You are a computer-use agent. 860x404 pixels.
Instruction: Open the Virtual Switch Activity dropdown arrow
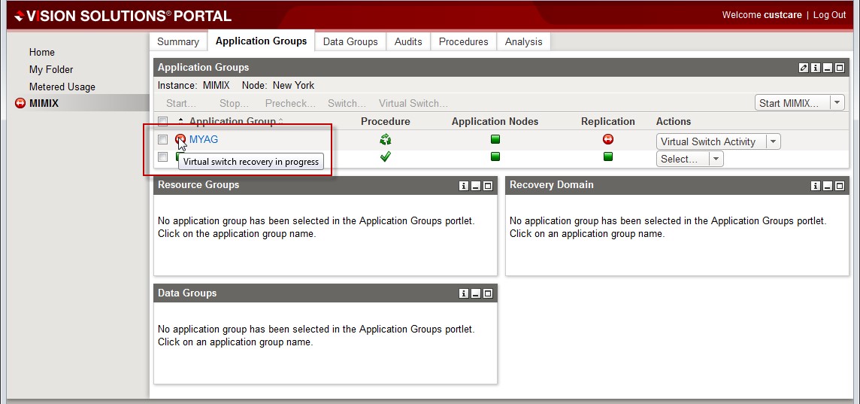[x=774, y=141]
